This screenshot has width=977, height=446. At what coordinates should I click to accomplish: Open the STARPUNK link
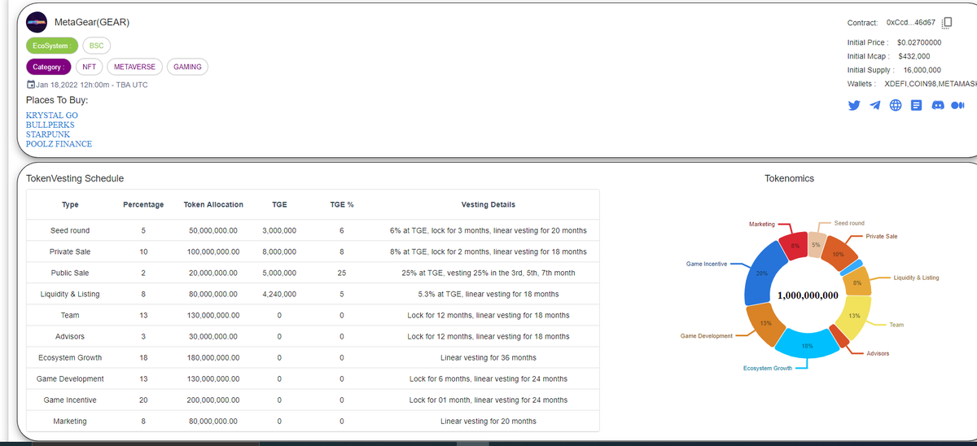click(50, 134)
